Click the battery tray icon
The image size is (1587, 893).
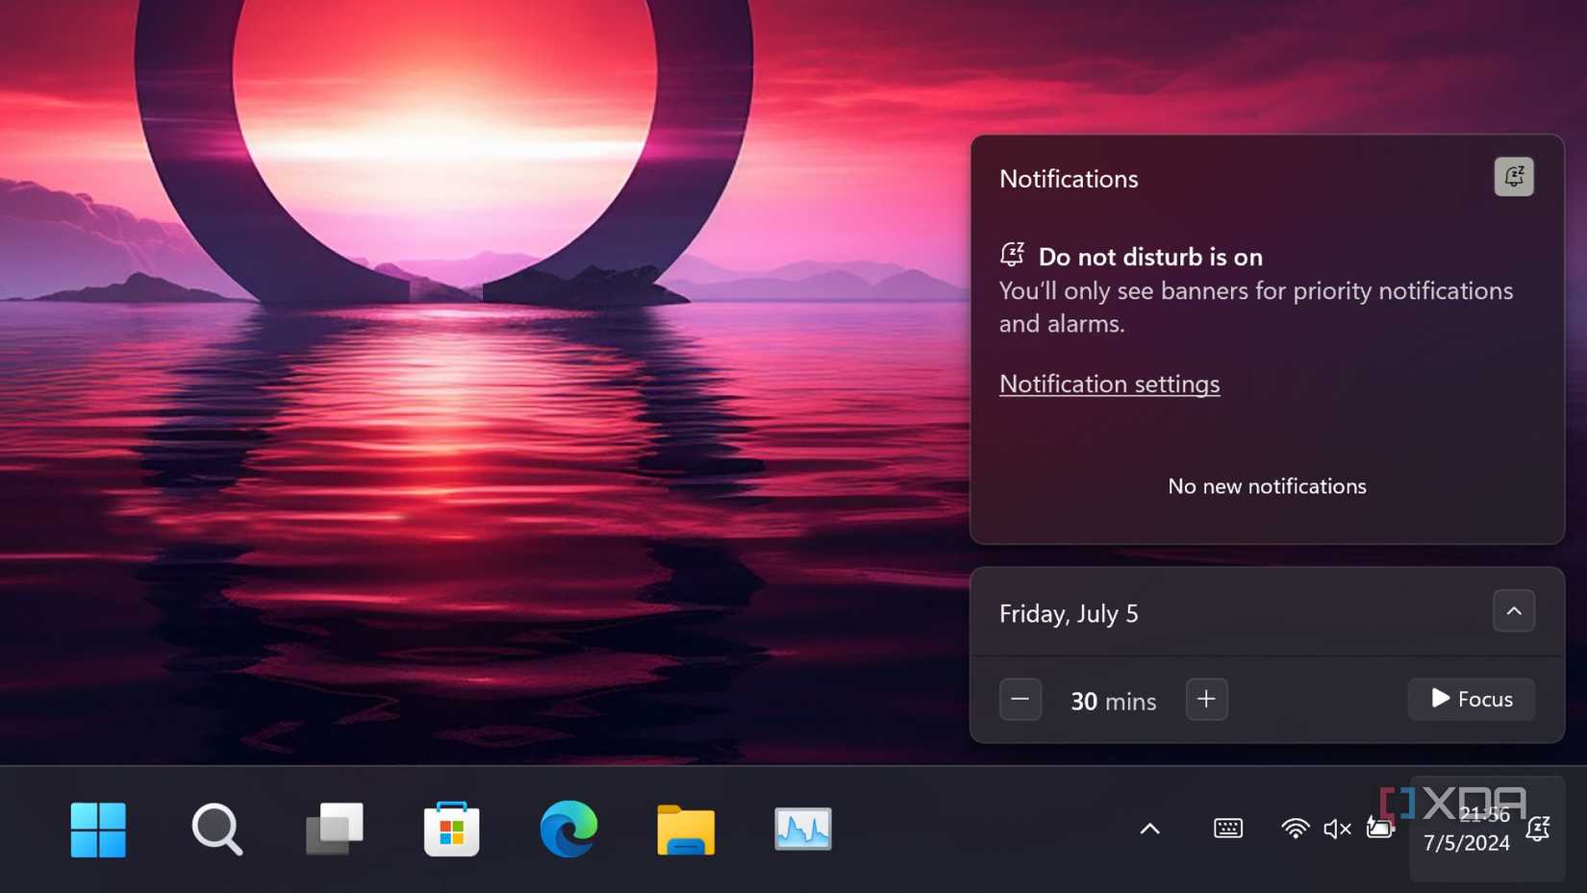[1380, 828]
